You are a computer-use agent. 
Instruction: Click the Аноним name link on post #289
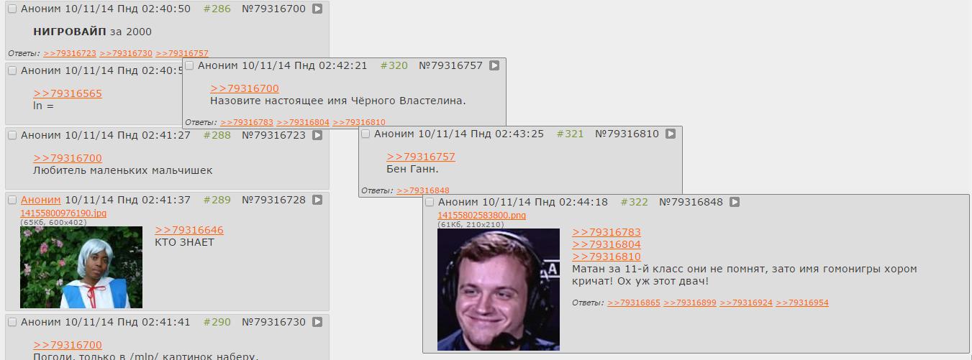[41, 200]
